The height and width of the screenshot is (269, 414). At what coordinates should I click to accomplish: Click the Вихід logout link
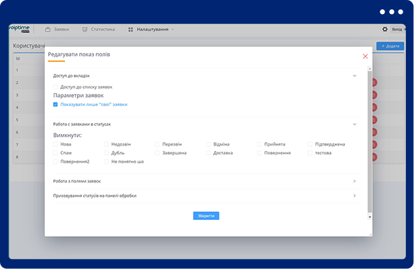pos(399,30)
